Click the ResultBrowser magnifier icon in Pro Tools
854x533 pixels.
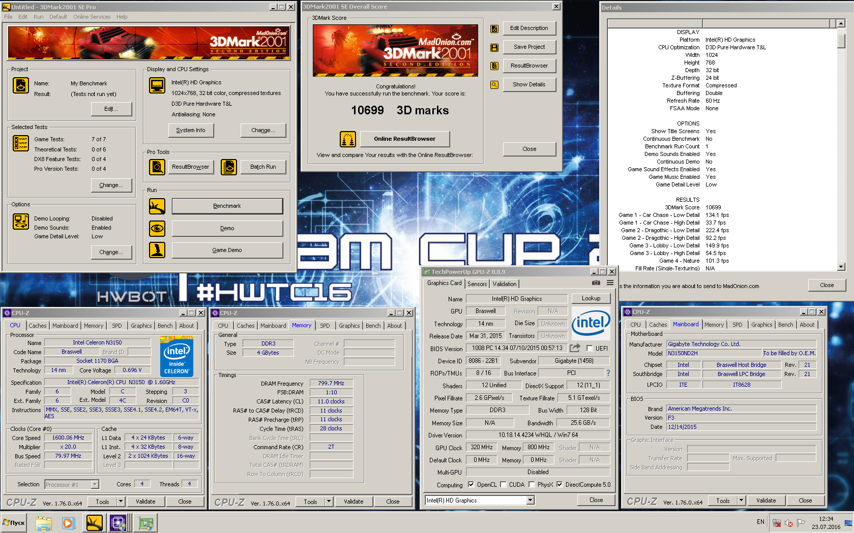(x=157, y=167)
